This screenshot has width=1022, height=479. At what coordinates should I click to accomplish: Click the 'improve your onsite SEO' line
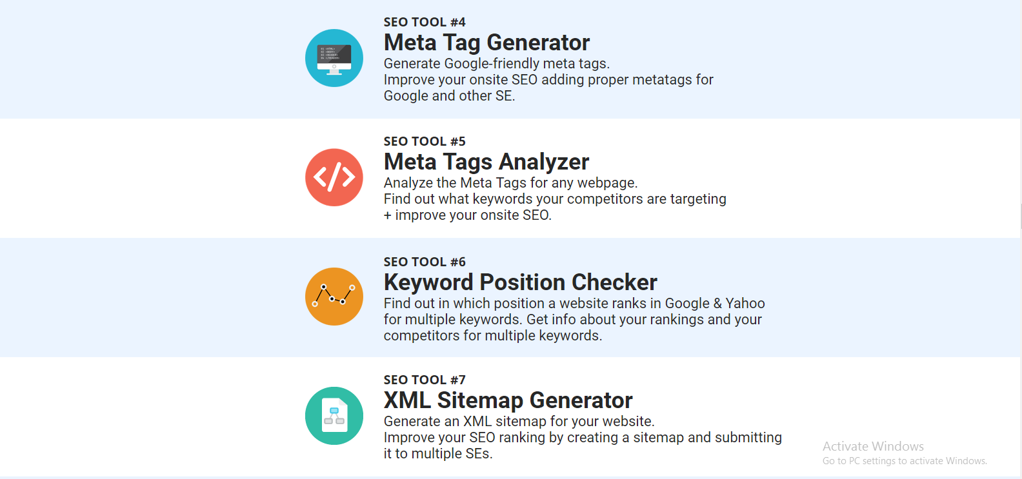point(468,215)
